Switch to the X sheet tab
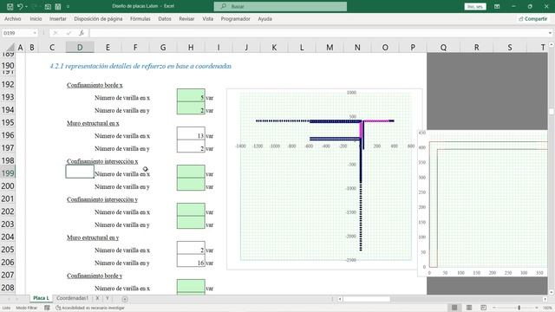Viewport: 555px width, 312px height. click(x=98, y=298)
